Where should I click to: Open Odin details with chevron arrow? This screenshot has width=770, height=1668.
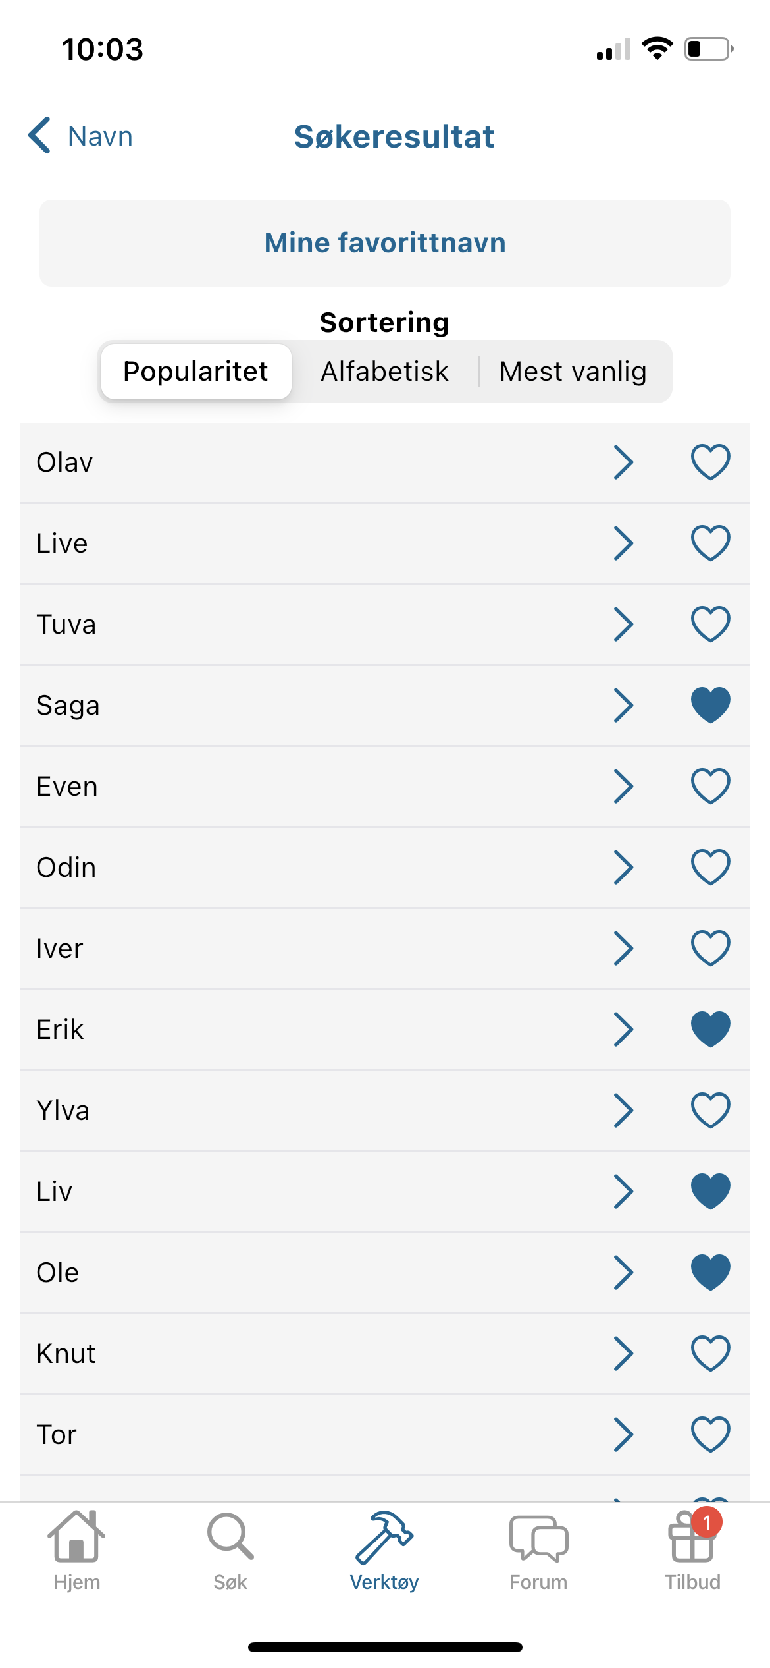point(623,867)
